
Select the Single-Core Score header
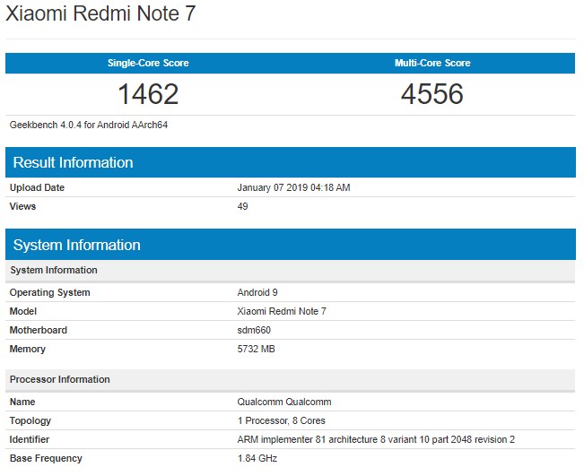[x=148, y=63]
